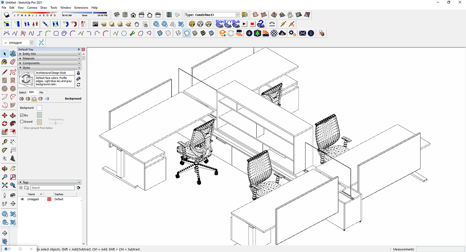Switch to the Iso standard view

click(116, 15)
